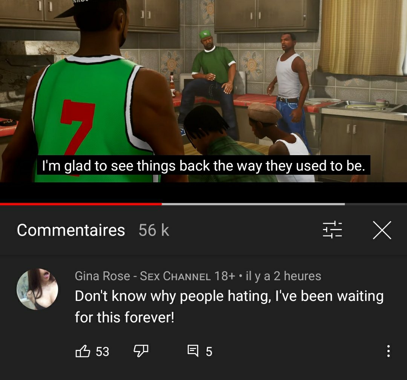Open the comment replies icon
This screenshot has width=407, height=380.
(x=193, y=351)
